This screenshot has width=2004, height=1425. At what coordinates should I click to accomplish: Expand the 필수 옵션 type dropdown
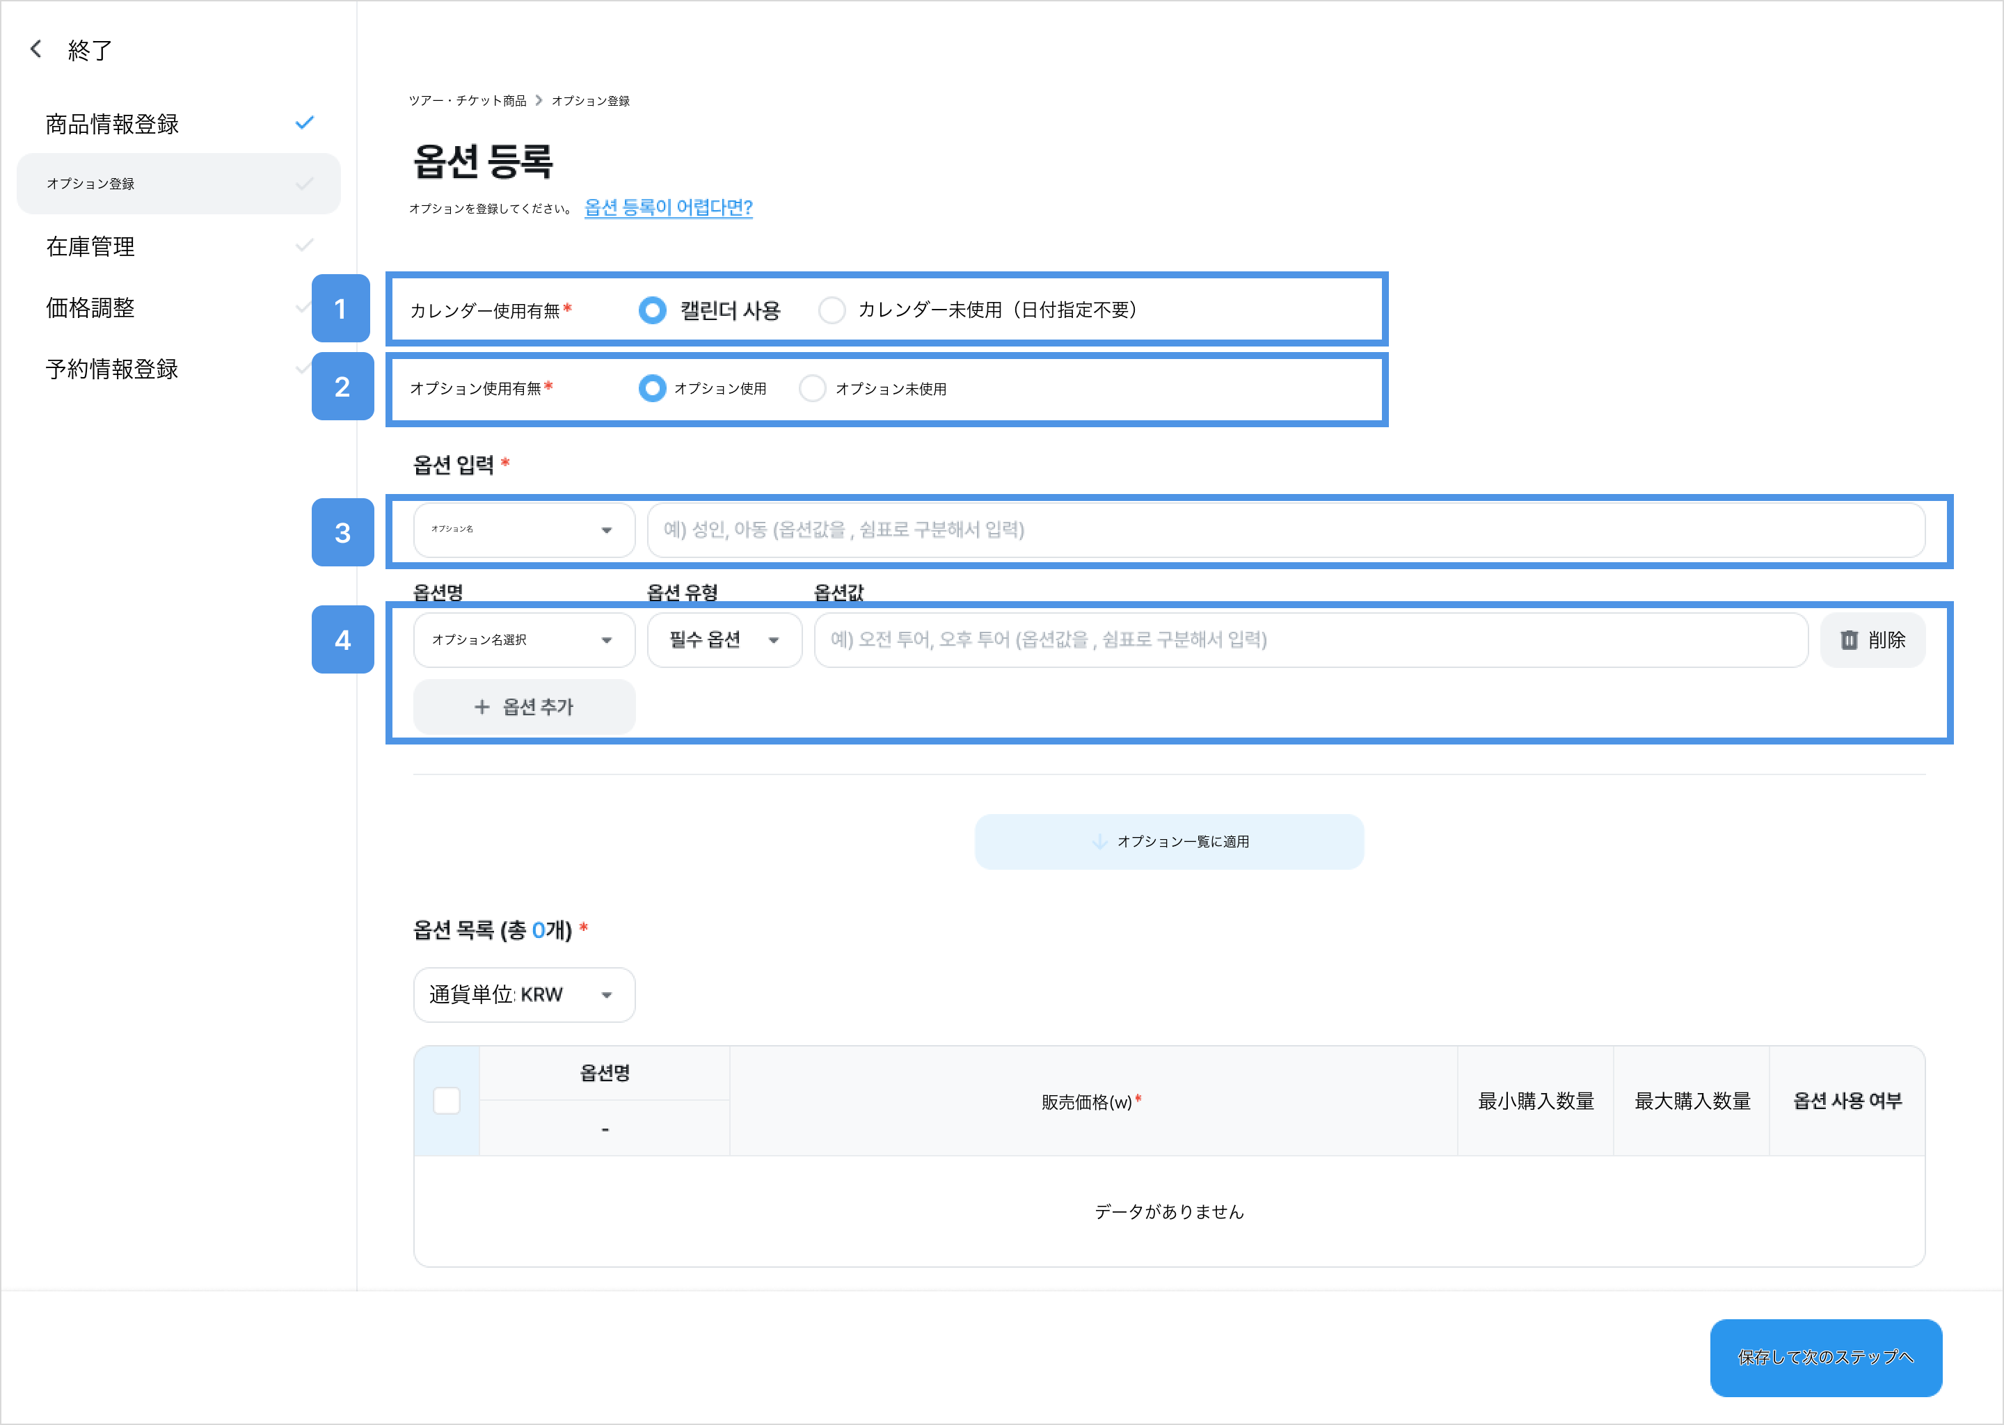tap(725, 639)
